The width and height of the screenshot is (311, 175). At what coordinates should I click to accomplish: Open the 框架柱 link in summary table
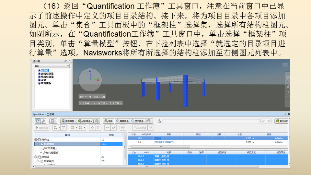coord(158,138)
